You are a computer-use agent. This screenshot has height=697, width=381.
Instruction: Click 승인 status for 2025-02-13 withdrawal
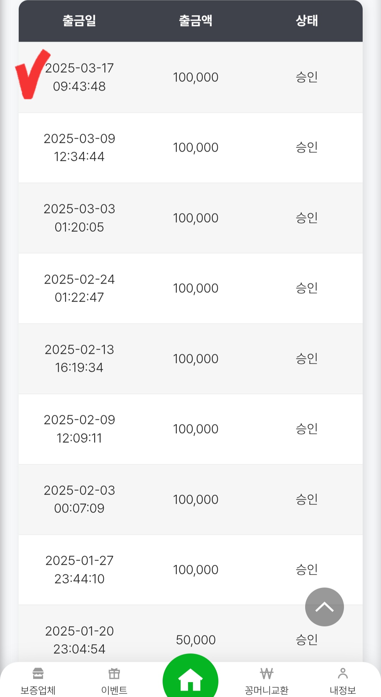point(307,359)
